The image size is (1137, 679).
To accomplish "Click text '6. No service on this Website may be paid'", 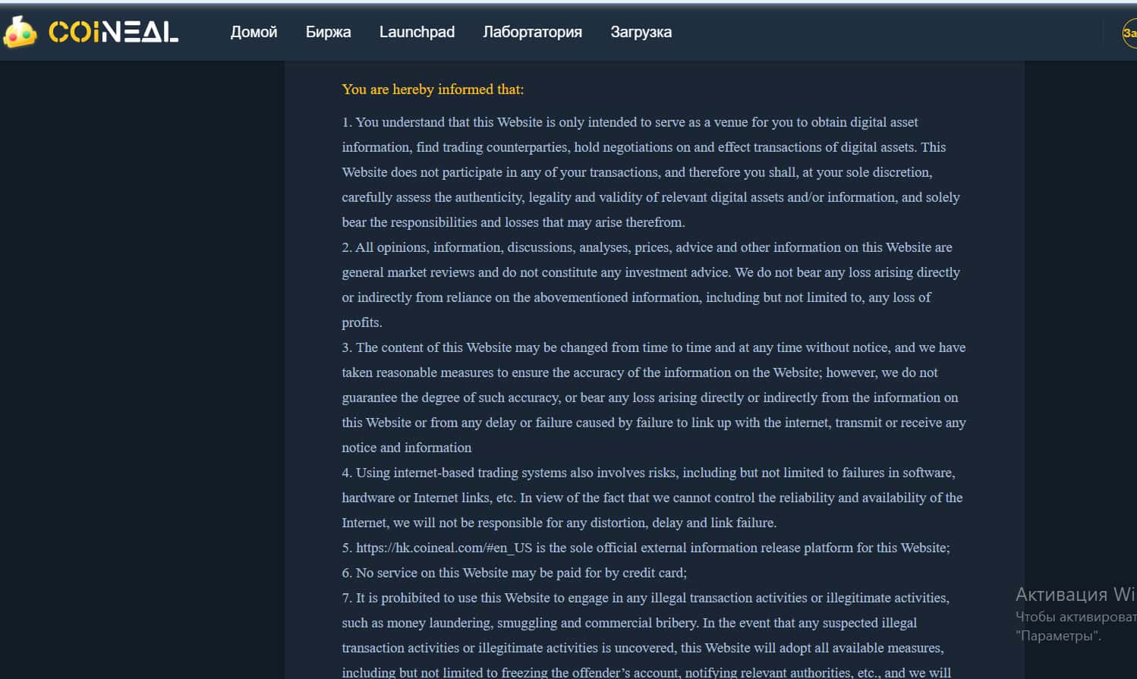I will (464, 573).
